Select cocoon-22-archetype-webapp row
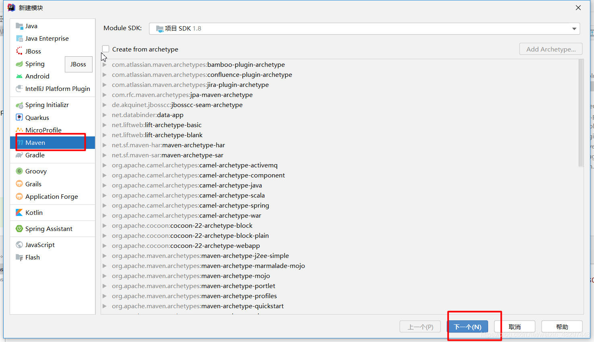Screen dimensions: 594x342 coord(340,246)
